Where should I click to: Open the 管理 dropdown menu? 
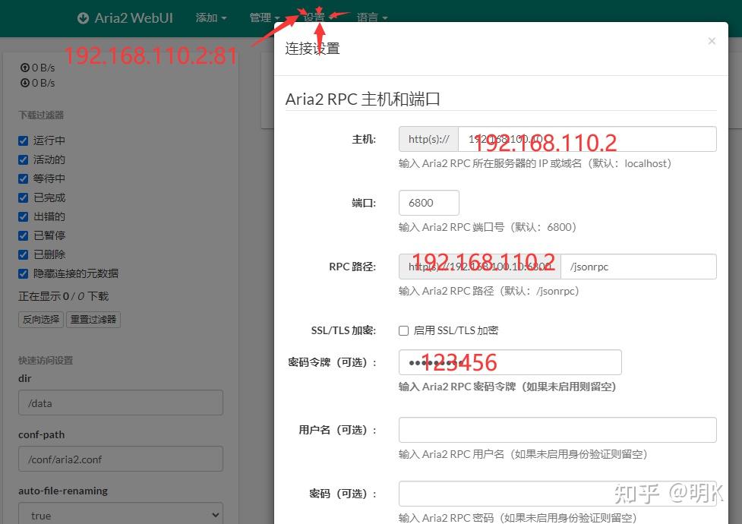[x=264, y=17]
